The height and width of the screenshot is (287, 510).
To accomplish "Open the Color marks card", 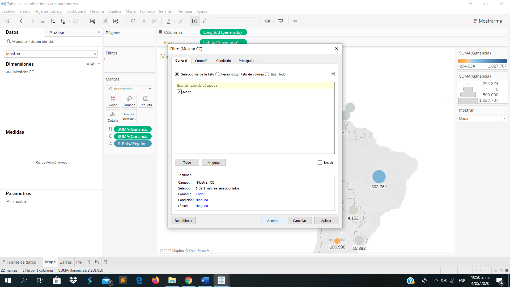I will [x=113, y=101].
